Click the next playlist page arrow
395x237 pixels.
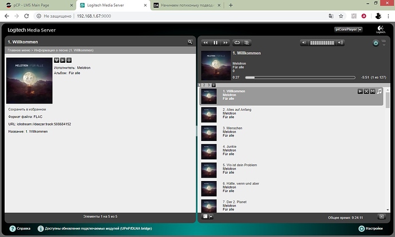214,85
